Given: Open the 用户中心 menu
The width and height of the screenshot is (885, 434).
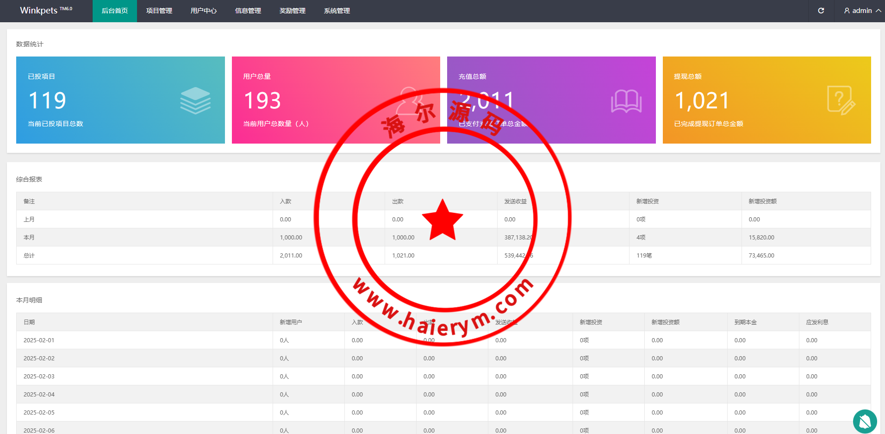Looking at the screenshot, I should coord(204,11).
